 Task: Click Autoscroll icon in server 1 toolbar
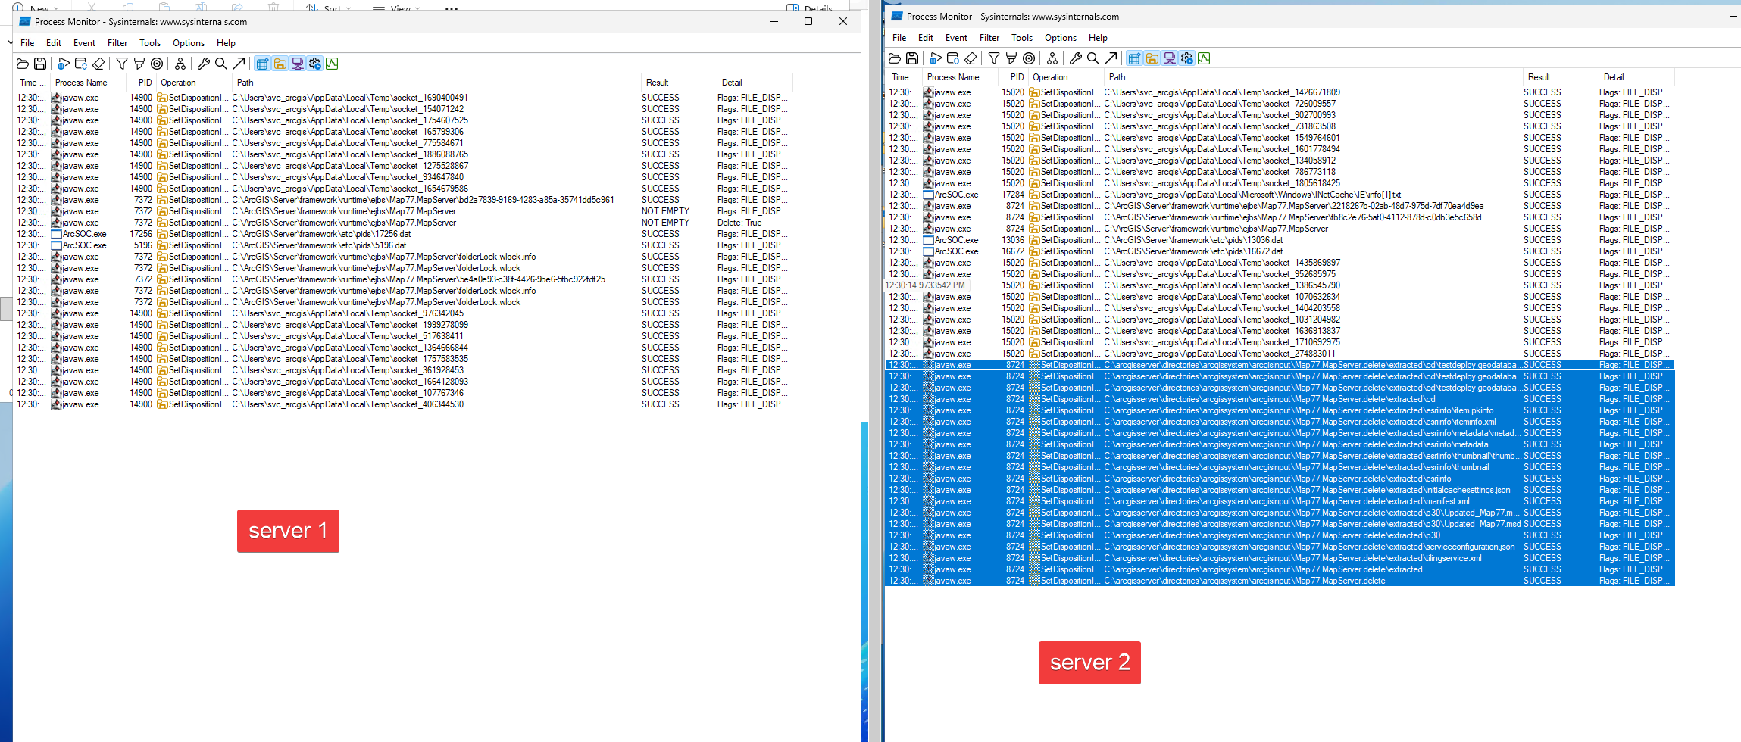[81, 64]
